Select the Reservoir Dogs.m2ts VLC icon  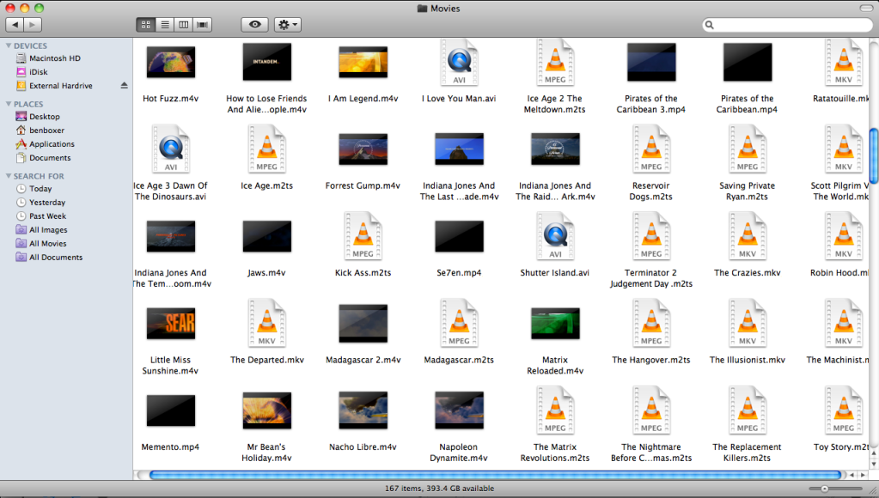[x=651, y=149]
